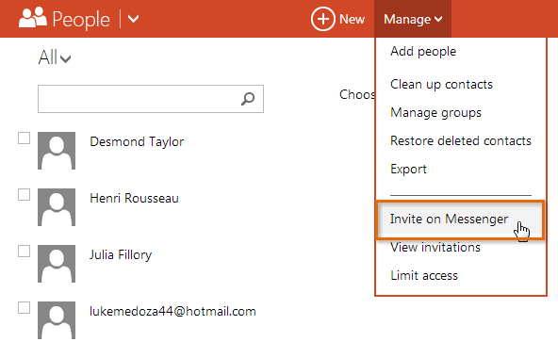
Task: Select Restore deleted contacts option
Action: (x=461, y=141)
